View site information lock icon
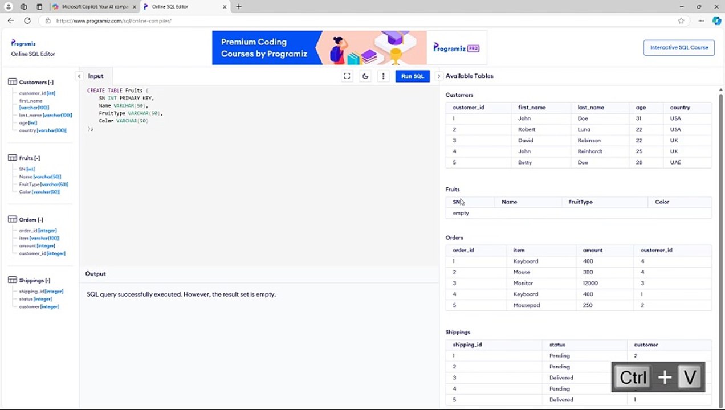The height and width of the screenshot is (410, 725). (48, 20)
